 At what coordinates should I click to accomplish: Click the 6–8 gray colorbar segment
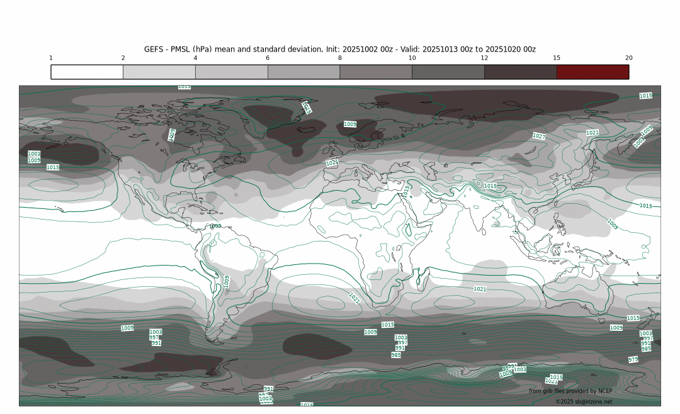(303, 72)
